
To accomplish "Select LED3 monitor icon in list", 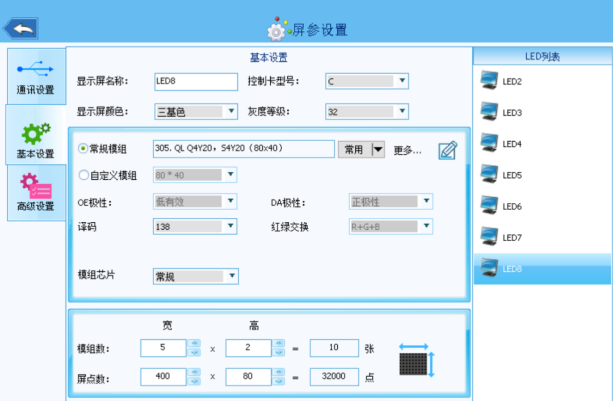I will tap(489, 112).
